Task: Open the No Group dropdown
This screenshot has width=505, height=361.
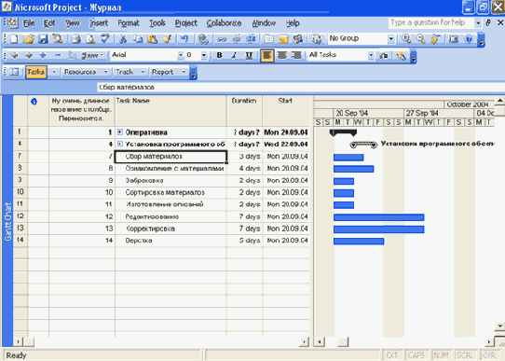Action: (x=390, y=39)
